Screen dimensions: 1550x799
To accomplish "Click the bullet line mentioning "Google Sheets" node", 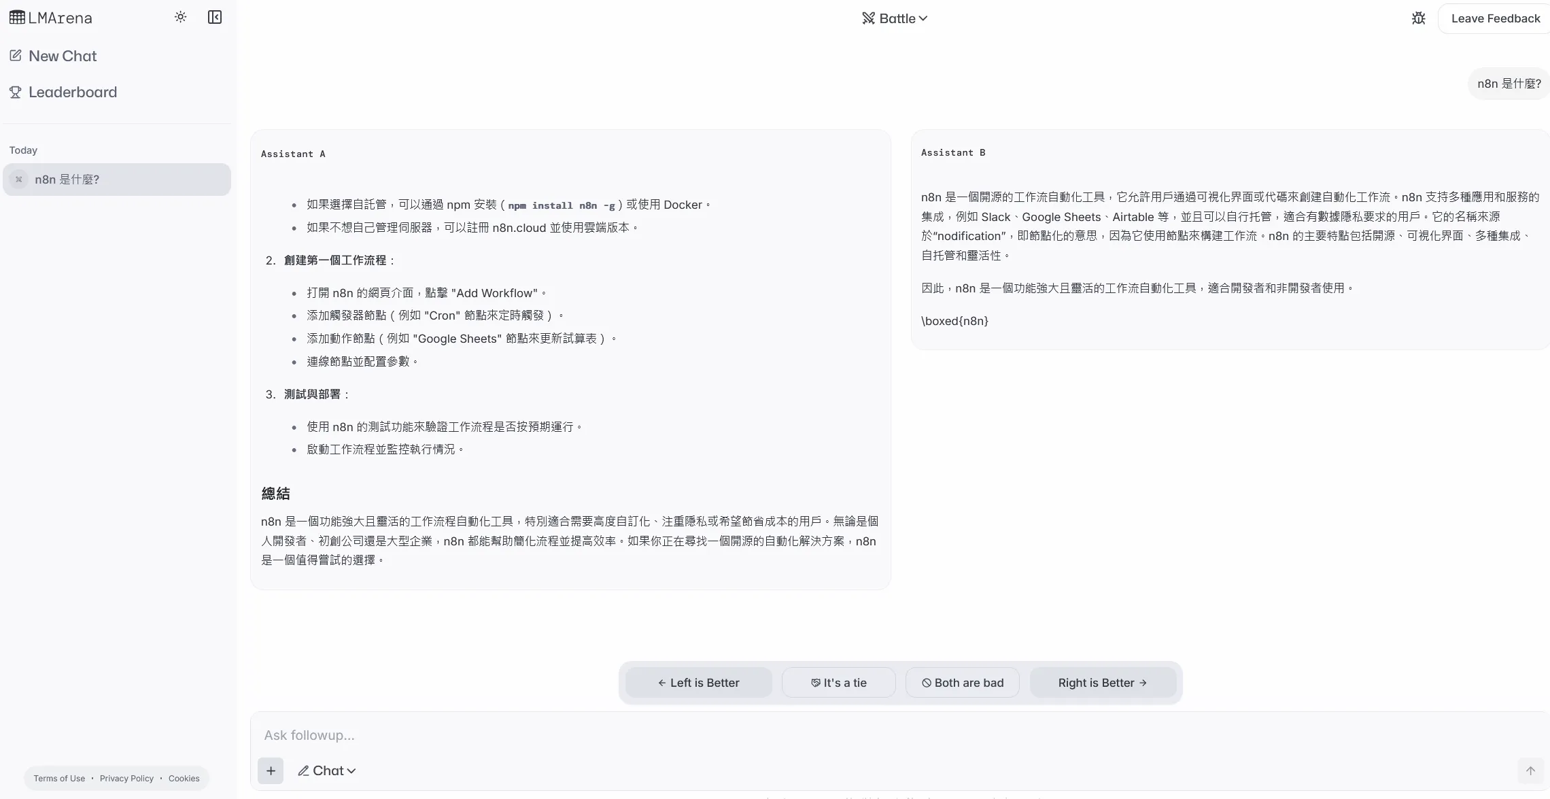I will click(462, 339).
